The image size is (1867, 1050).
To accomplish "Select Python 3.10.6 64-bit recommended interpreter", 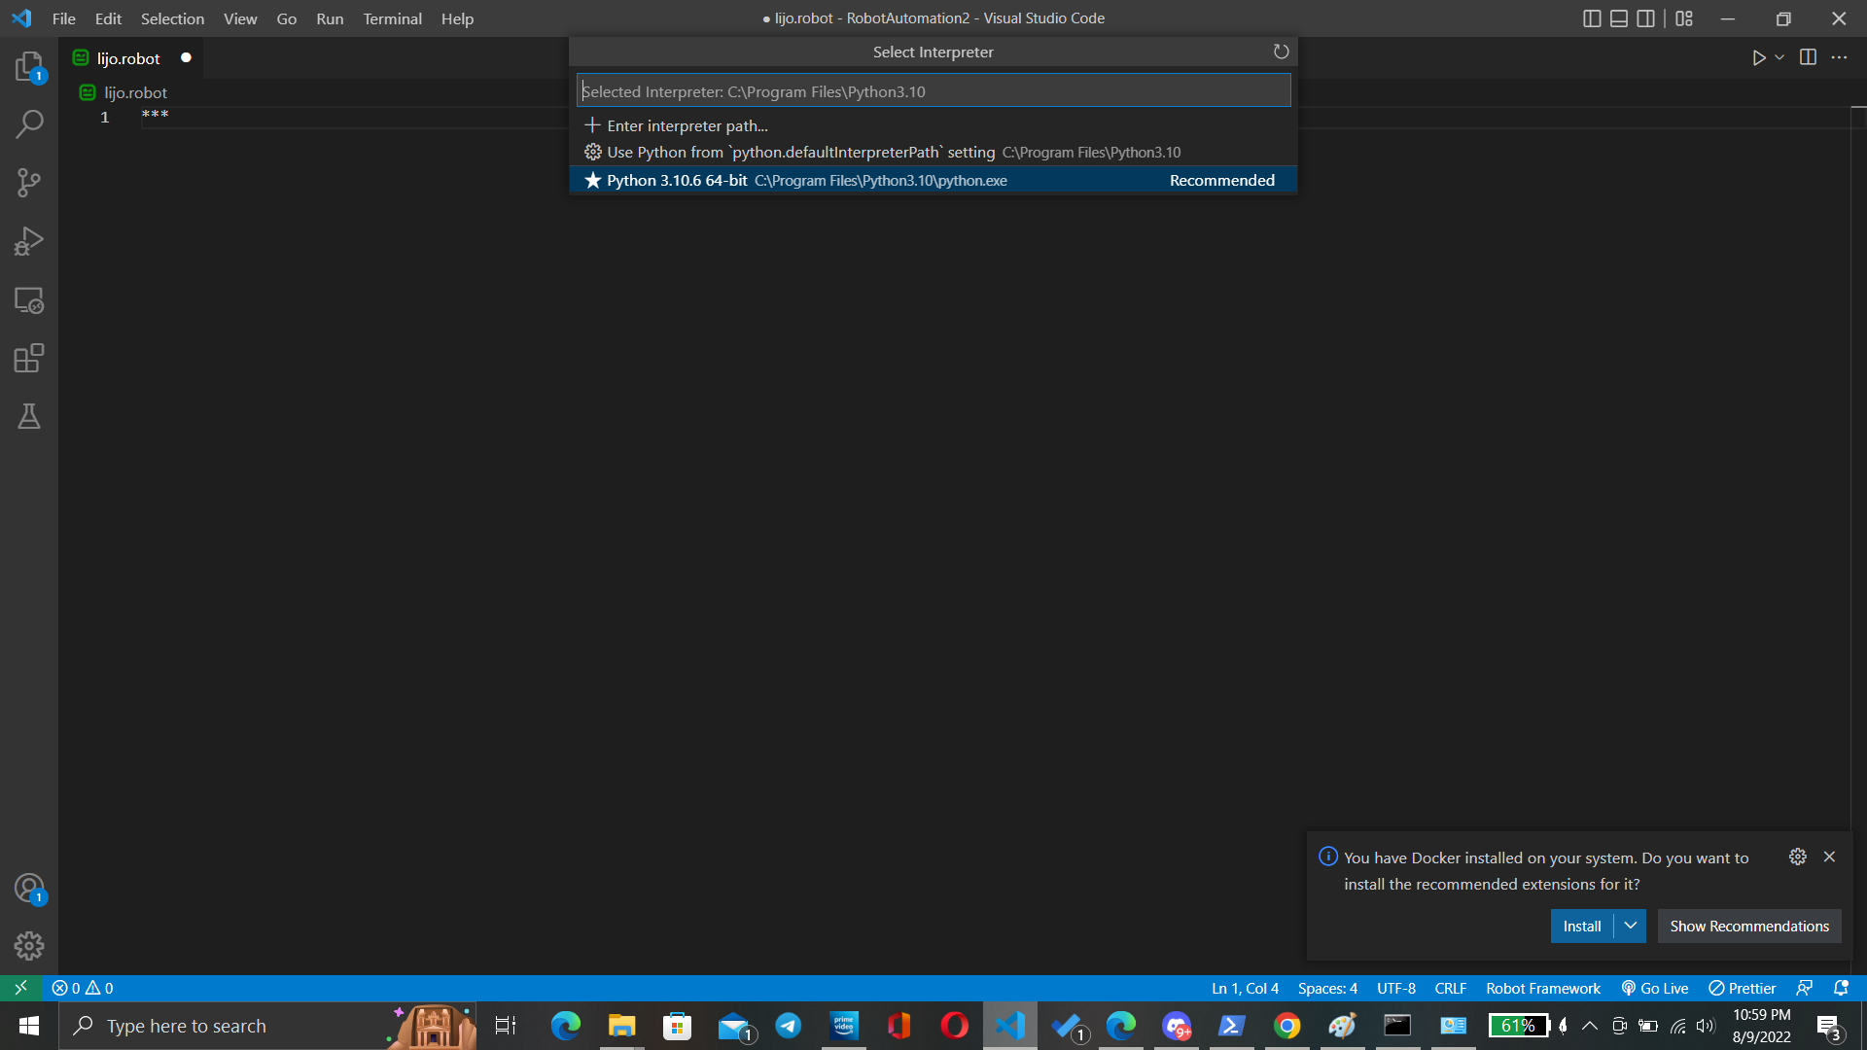I will (933, 180).
